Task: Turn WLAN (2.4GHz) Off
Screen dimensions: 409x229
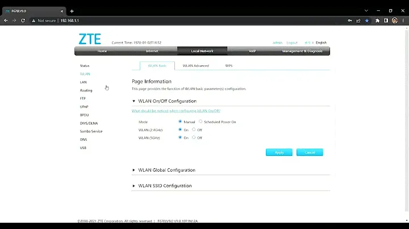Action: 194,130
